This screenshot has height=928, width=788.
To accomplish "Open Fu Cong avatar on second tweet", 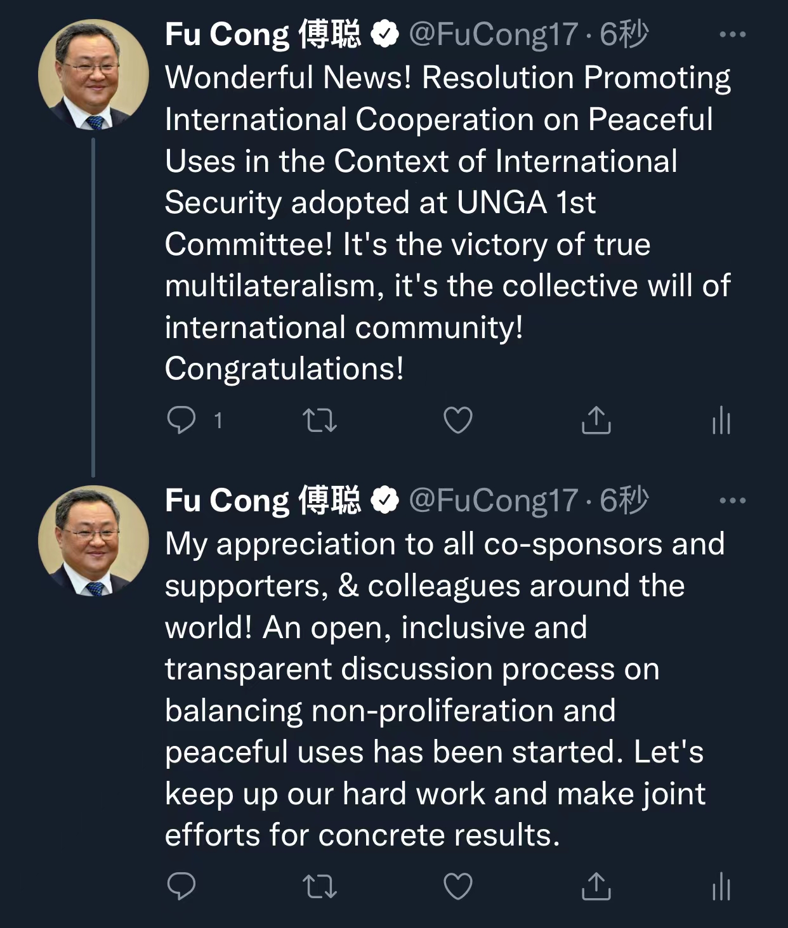I will point(93,541).
